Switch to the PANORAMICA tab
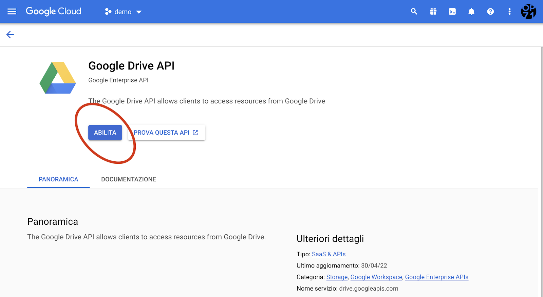This screenshot has height=297, width=543. 58,179
